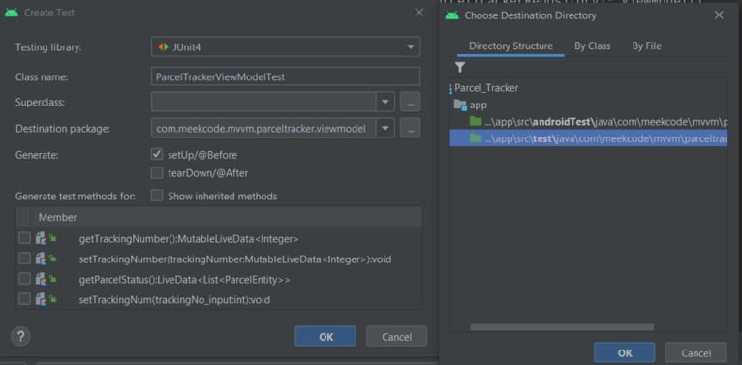Close the Create Test dialog
Screen dimensions: 742x365
coord(419,13)
